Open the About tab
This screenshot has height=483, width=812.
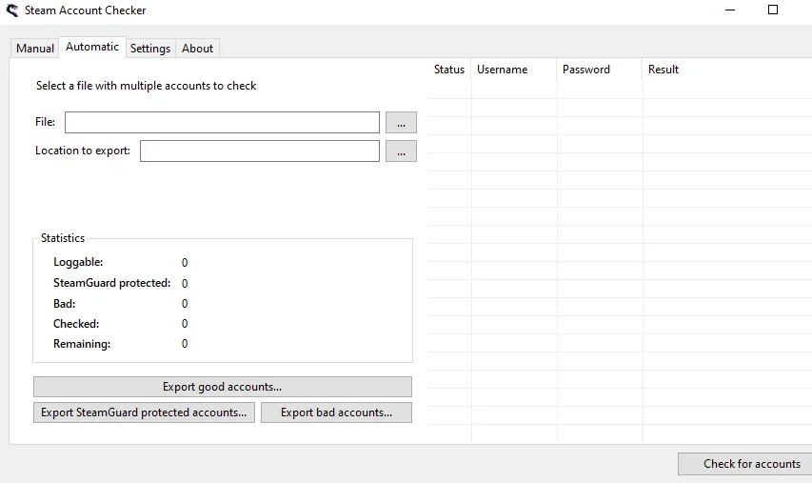tap(197, 49)
